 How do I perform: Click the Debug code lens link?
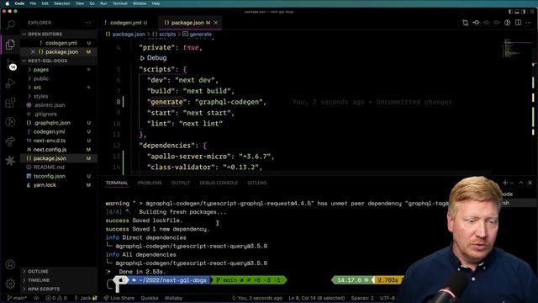point(153,58)
